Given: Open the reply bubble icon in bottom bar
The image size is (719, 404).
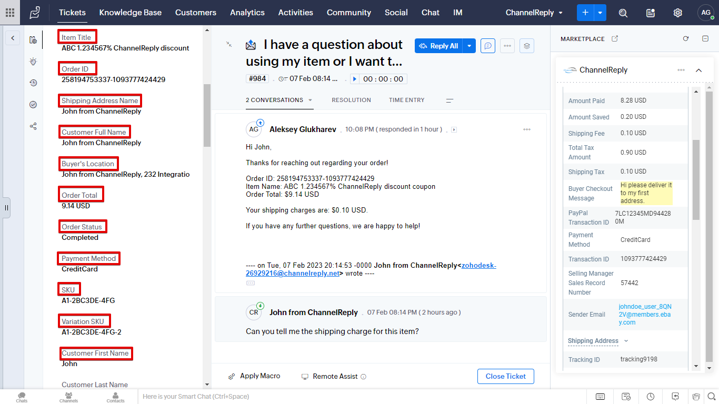Looking at the screenshot, I should (676, 397).
